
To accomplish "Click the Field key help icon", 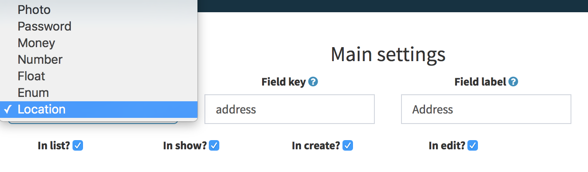I will tap(313, 82).
